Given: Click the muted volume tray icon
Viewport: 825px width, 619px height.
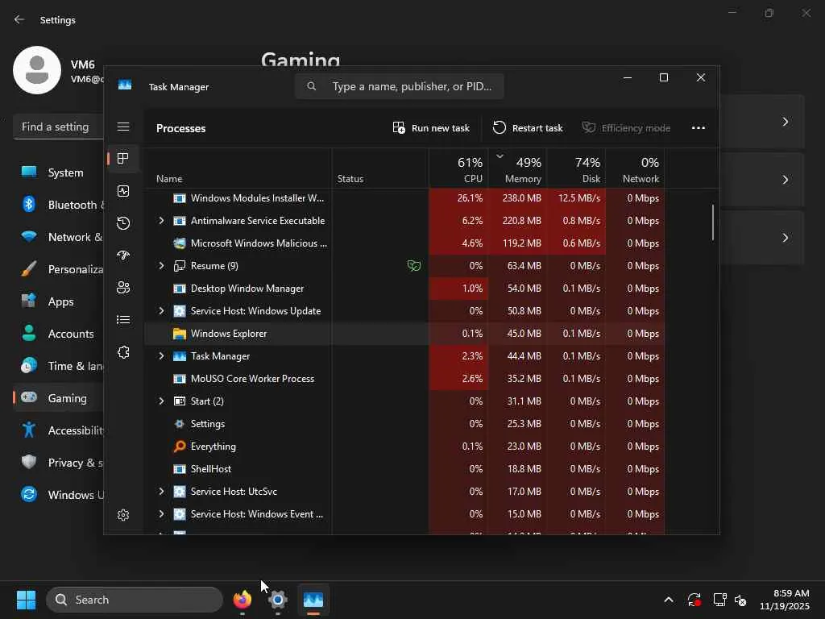Looking at the screenshot, I should tap(740, 600).
